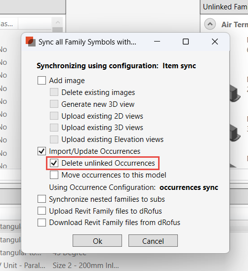This screenshot has height=271, width=248.
Task: Select the Size 2 - 200mm Inl... row
Action: pyautogui.click(x=86, y=266)
